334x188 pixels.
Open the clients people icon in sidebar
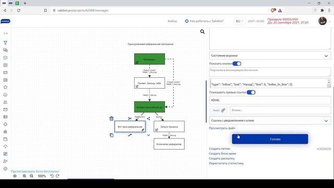pos(6,102)
